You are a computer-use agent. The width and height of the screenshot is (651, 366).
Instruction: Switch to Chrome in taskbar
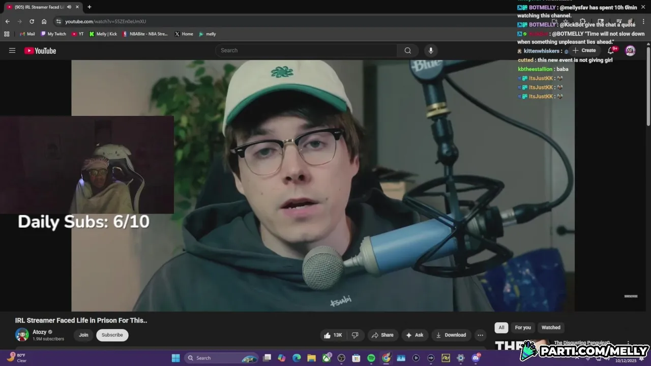pos(386,358)
